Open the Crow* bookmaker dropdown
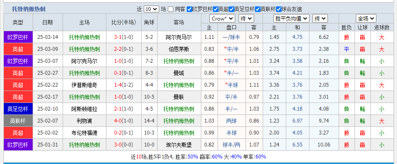The height and width of the screenshot is (164, 397). tap(222, 19)
